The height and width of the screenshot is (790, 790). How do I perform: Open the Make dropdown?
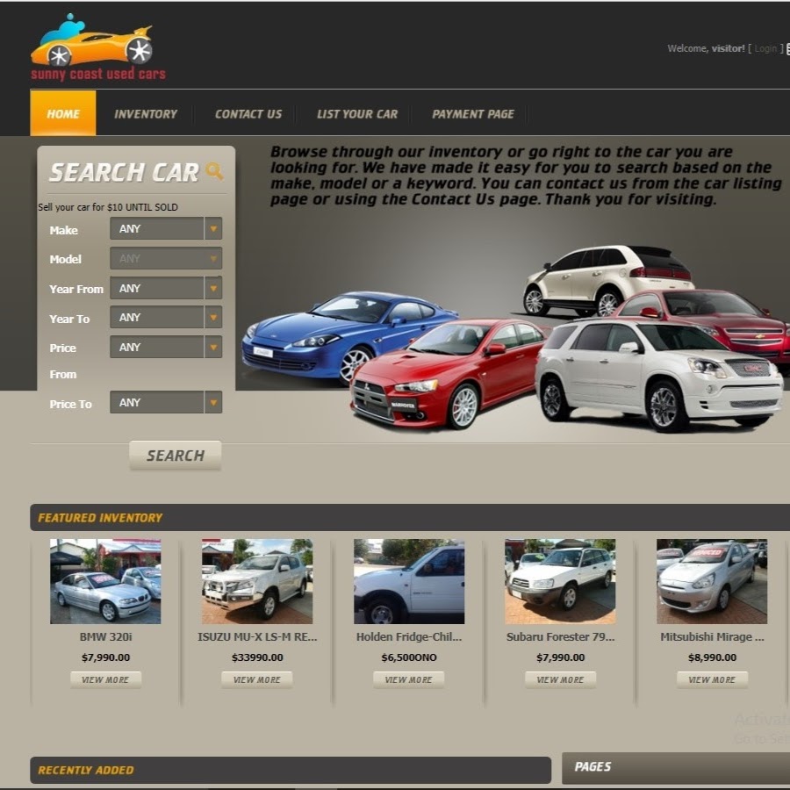point(166,229)
